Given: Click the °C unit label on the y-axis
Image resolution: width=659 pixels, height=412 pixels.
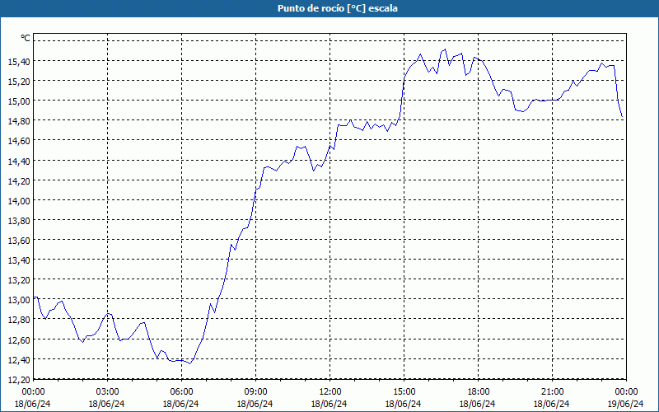Looking at the screenshot, I should click(26, 38).
